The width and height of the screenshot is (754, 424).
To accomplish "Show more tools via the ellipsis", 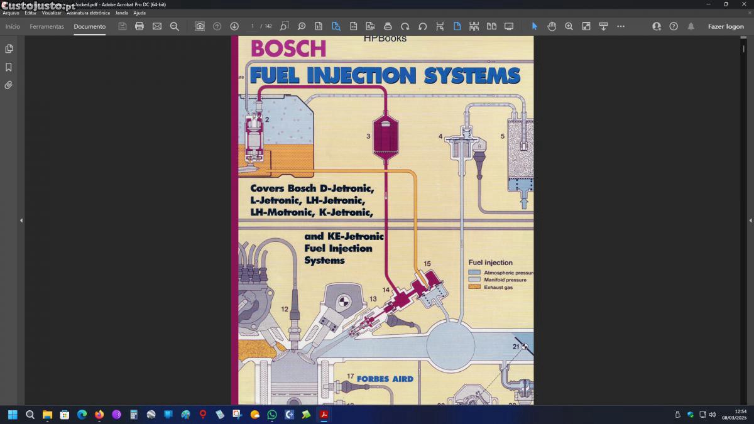I will (621, 26).
